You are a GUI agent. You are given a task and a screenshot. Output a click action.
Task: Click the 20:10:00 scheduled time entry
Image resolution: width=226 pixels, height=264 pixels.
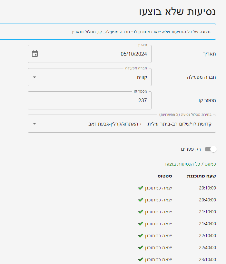tap(208, 188)
